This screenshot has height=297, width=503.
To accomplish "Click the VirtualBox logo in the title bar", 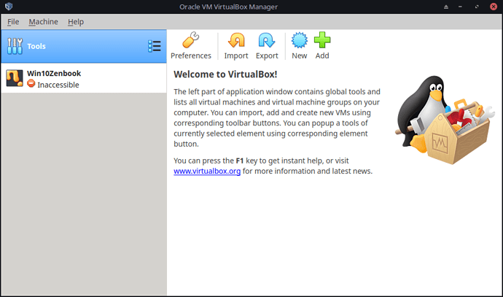I will pos(9,7).
